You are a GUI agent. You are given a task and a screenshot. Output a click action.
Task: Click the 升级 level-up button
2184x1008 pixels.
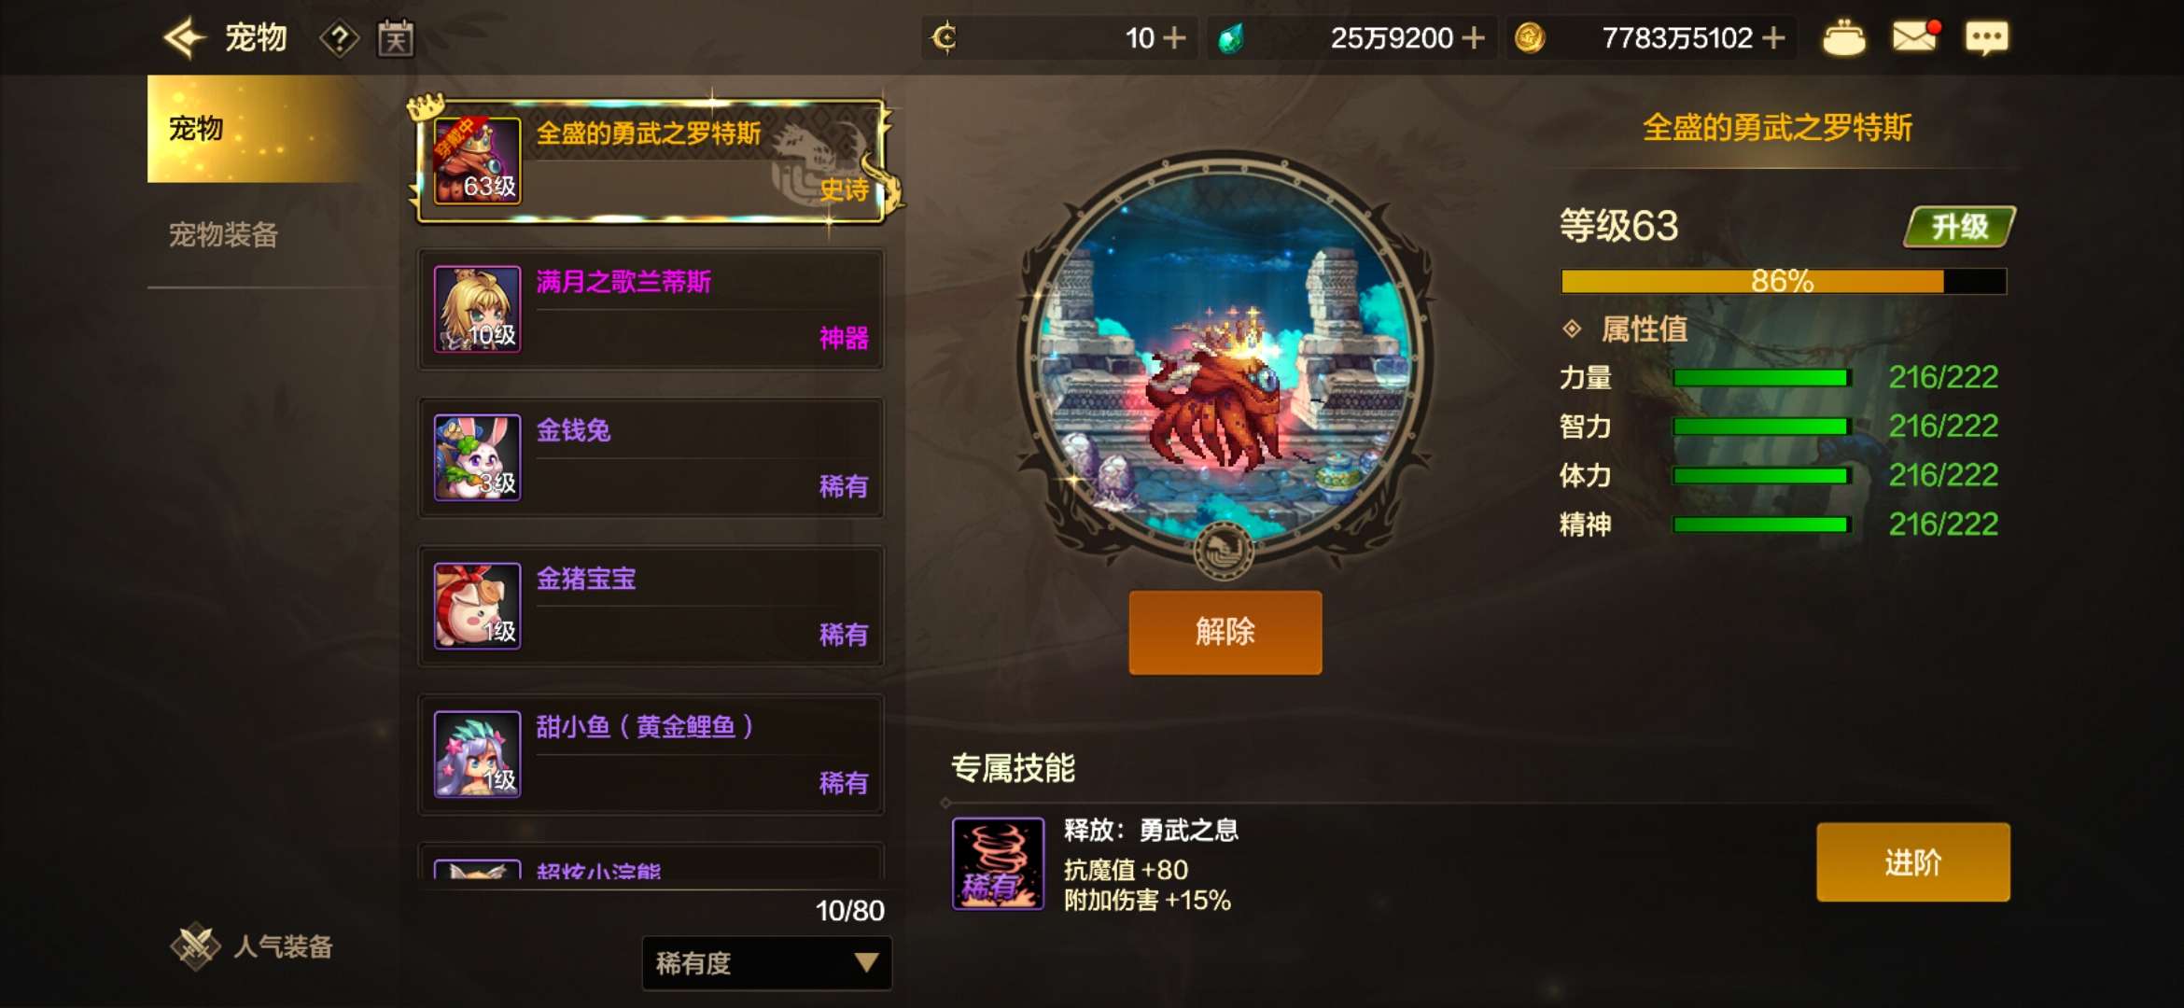pyautogui.click(x=1959, y=227)
